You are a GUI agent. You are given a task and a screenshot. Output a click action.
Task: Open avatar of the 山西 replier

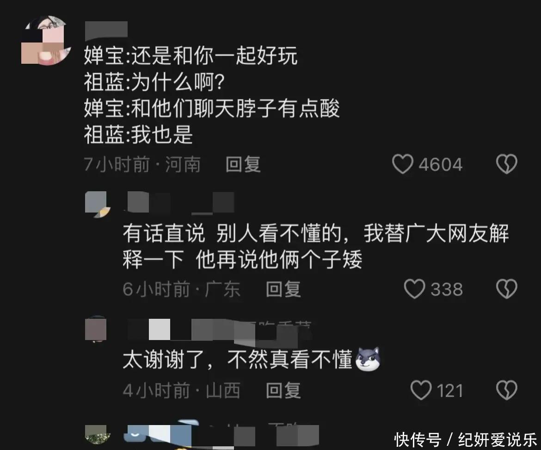96,329
